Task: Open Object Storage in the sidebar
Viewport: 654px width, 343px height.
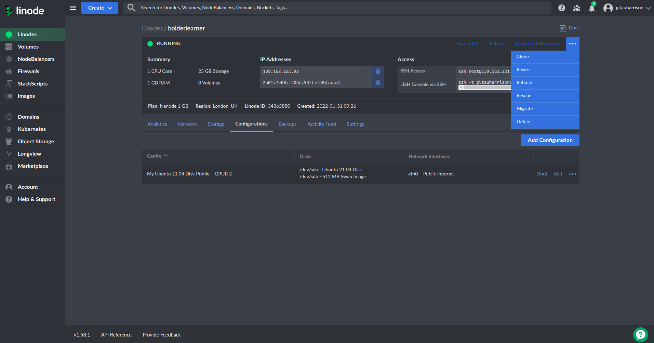Action: pos(32,142)
